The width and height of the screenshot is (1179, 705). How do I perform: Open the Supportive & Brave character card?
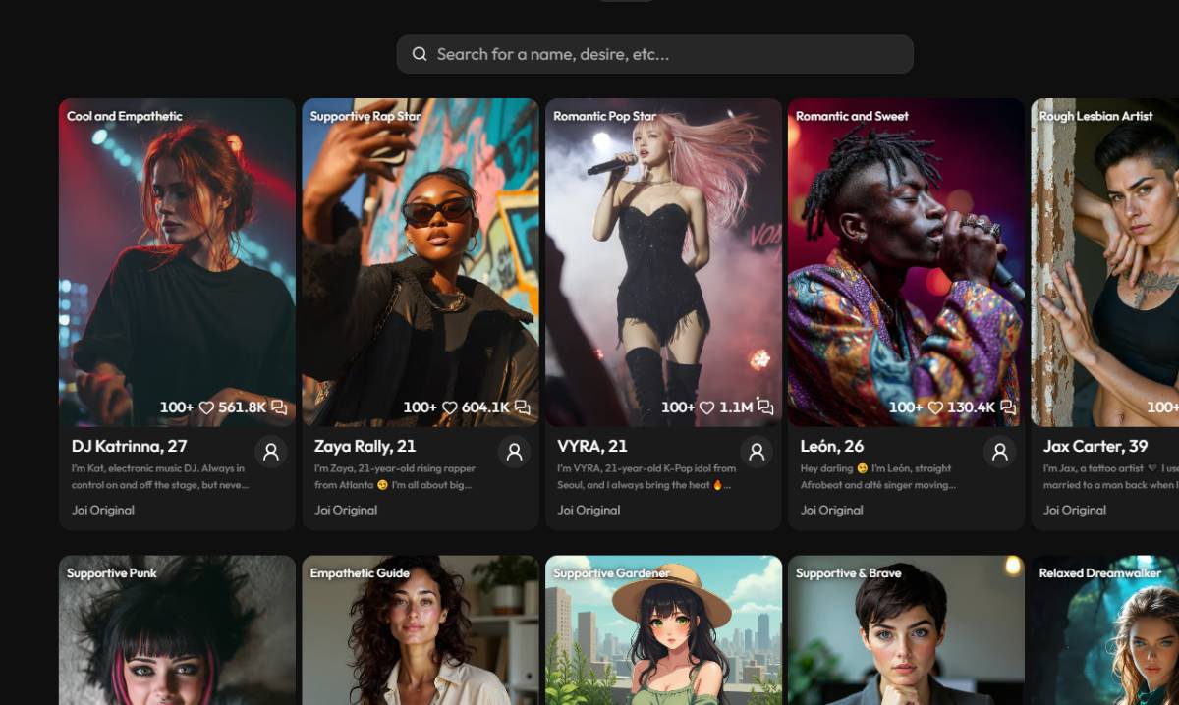pyautogui.click(x=906, y=630)
